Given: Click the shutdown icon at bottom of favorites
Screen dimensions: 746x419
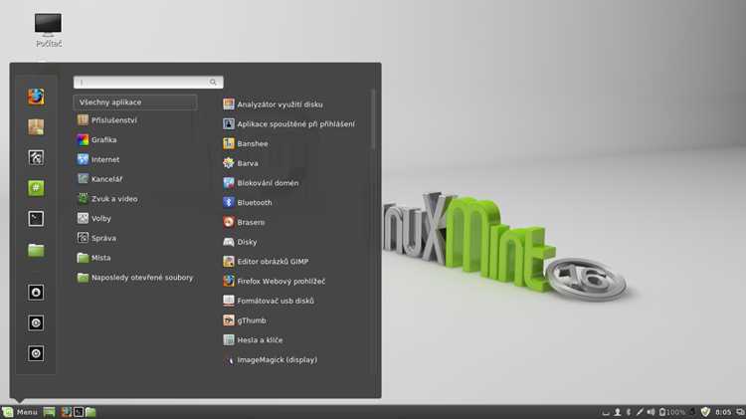Looking at the screenshot, I should tap(36, 353).
